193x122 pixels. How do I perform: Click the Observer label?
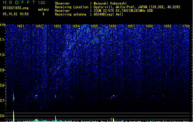(x=62, y=3)
